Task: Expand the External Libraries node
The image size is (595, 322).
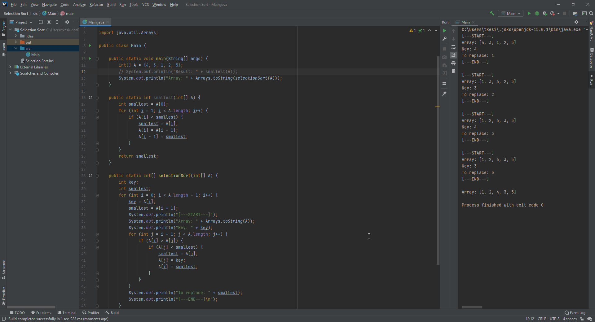Action: coord(10,67)
